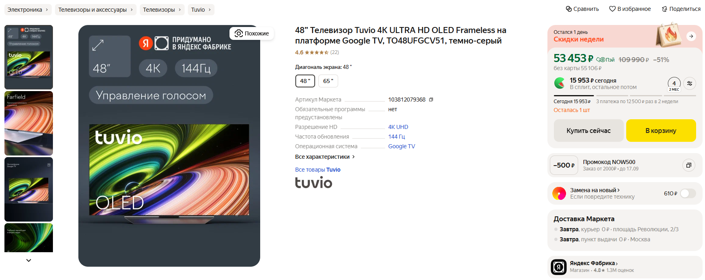Open Телевизоры и аксессуары breadcrumb

(95, 10)
